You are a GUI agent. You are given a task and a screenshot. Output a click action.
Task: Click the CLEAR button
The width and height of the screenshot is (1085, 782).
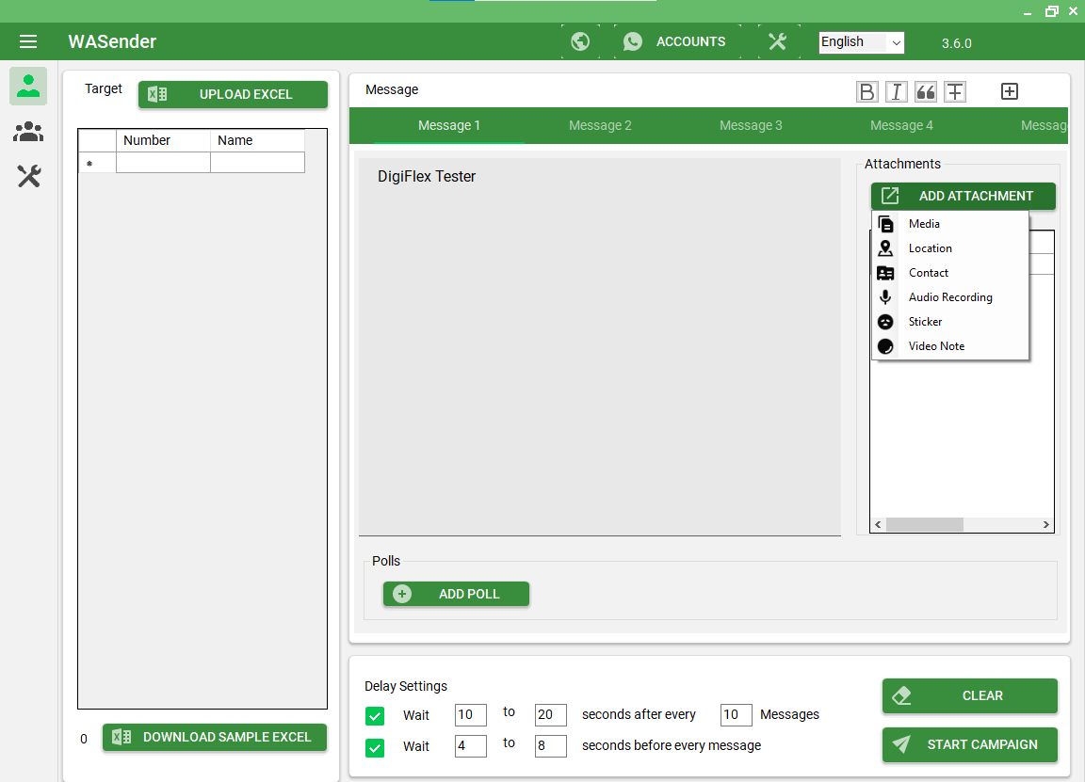(970, 695)
